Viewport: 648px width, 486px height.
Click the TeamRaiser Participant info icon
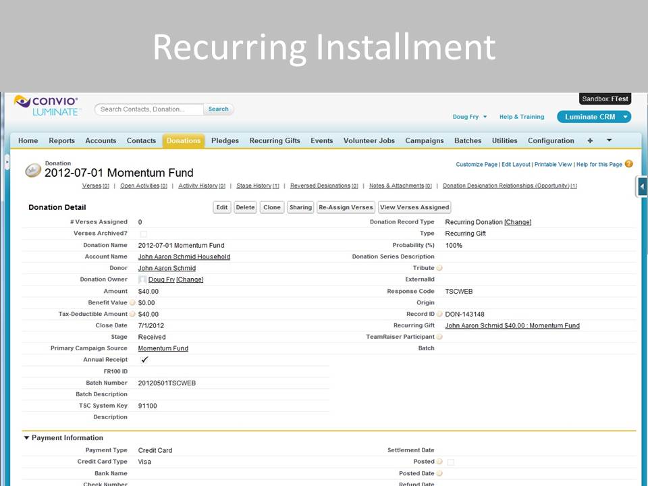coord(439,337)
